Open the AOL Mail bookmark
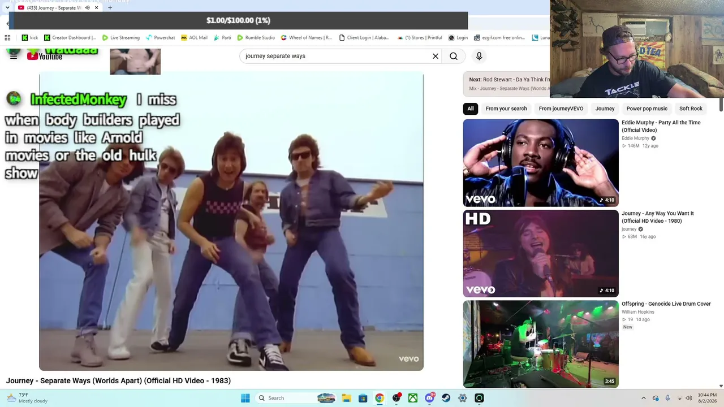 point(194,38)
